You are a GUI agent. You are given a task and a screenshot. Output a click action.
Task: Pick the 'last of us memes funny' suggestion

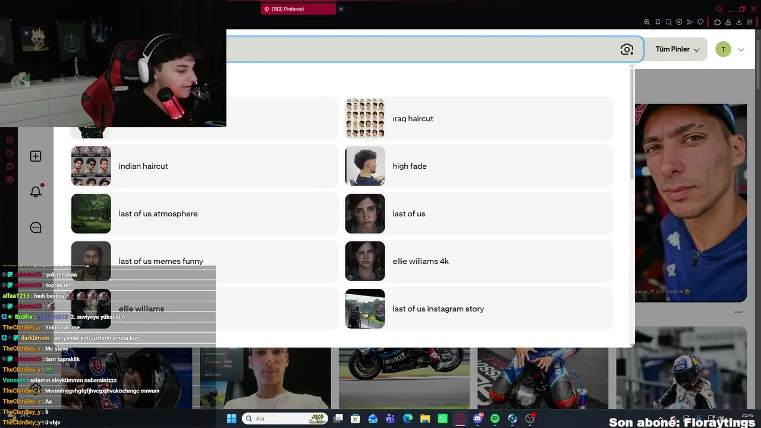click(205, 261)
